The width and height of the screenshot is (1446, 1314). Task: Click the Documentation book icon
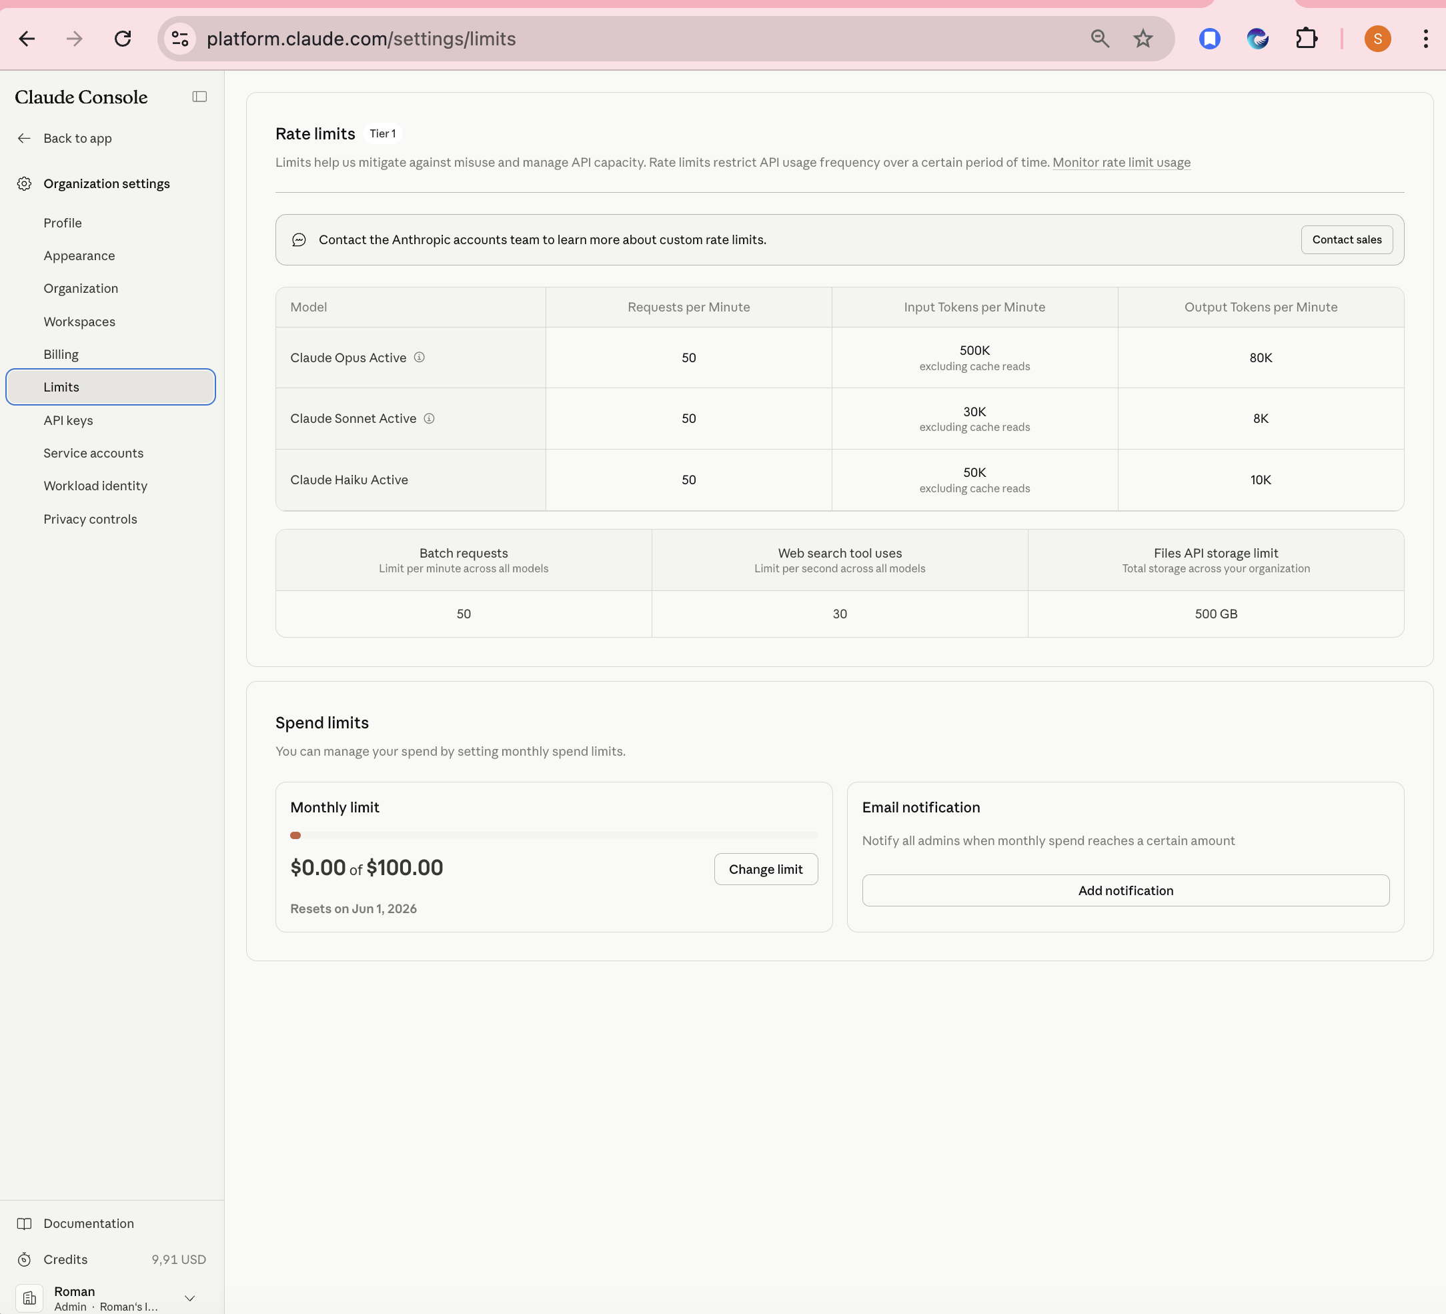pos(25,1224)
